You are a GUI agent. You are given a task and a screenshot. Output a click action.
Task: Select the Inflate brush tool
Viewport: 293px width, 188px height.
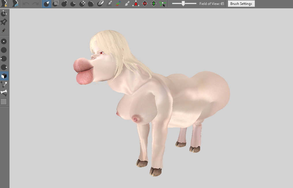pyautogui.click(x=64, y=3)
